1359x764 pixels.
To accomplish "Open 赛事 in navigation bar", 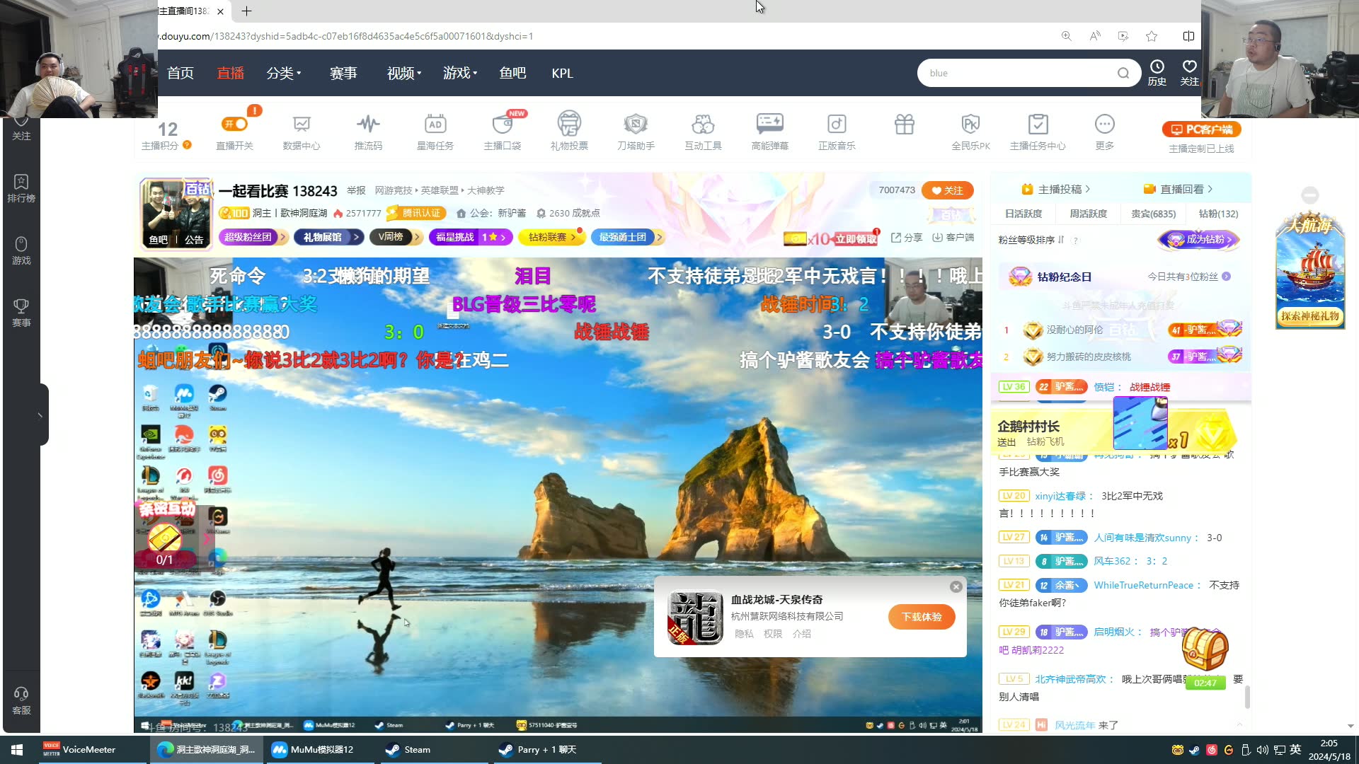I will (x=343, y=73).
